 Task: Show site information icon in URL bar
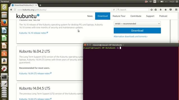[x=15, y=10]
